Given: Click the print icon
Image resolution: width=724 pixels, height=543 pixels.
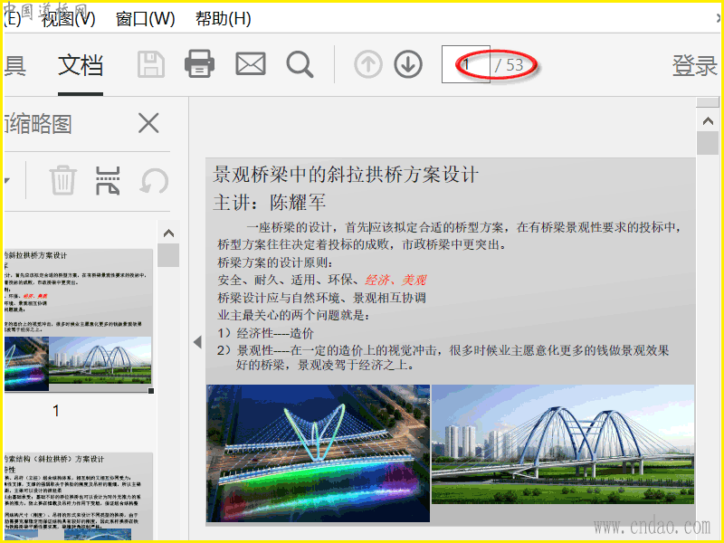Looking at the screenshot, I should pyautogui.click(x=199, y=63).
